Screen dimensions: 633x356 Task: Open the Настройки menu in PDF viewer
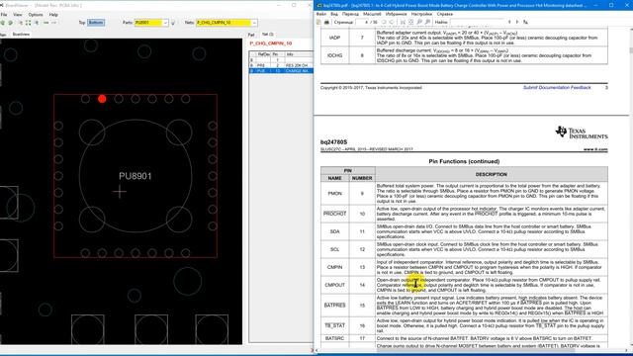[421, 14]
